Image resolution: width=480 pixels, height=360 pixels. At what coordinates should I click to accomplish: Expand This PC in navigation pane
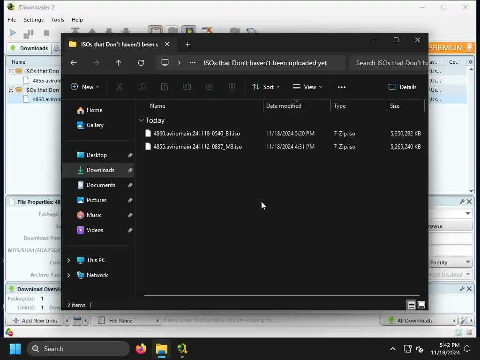point(68,260)
